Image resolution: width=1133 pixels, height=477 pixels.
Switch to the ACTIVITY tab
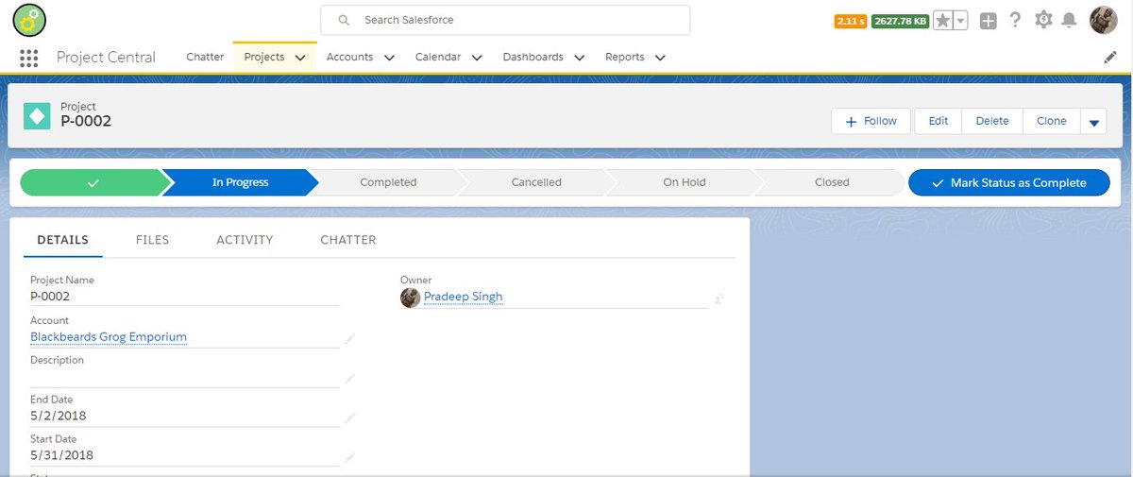245,240
